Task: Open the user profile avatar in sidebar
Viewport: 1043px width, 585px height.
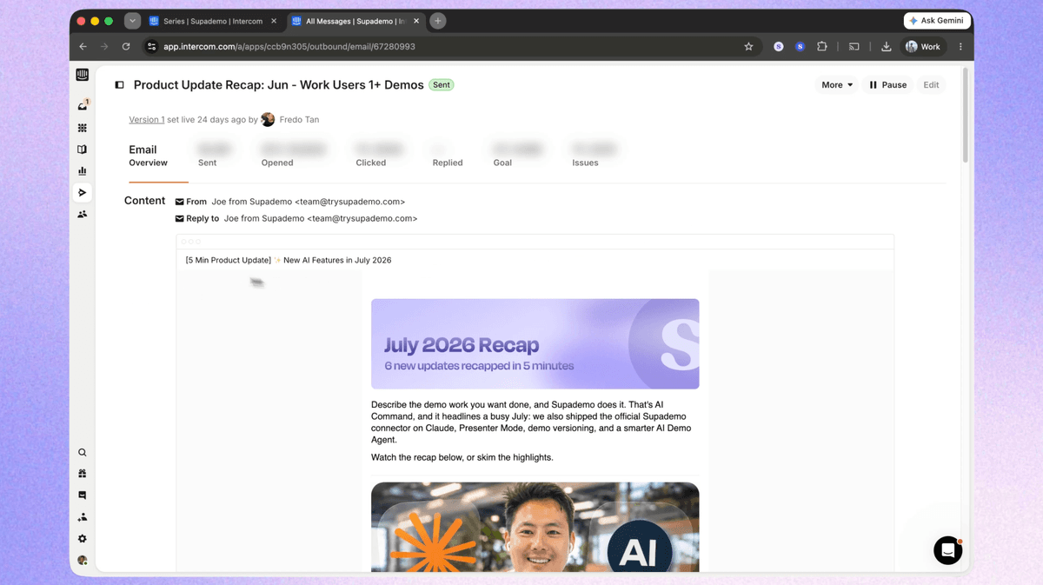Action: pos(83,561)
